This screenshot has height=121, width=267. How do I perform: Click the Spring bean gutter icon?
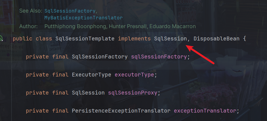(1, 38)
